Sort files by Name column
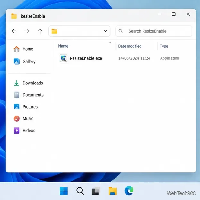 (x=63, y=46)
